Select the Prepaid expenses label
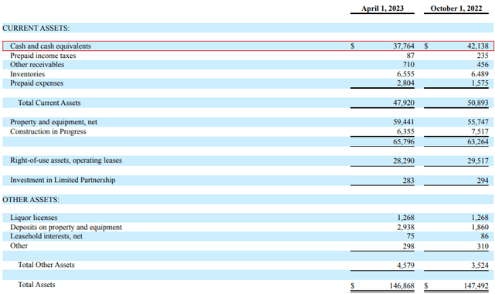The width and height of the screenshot is (495, 294). pos(36,83)
